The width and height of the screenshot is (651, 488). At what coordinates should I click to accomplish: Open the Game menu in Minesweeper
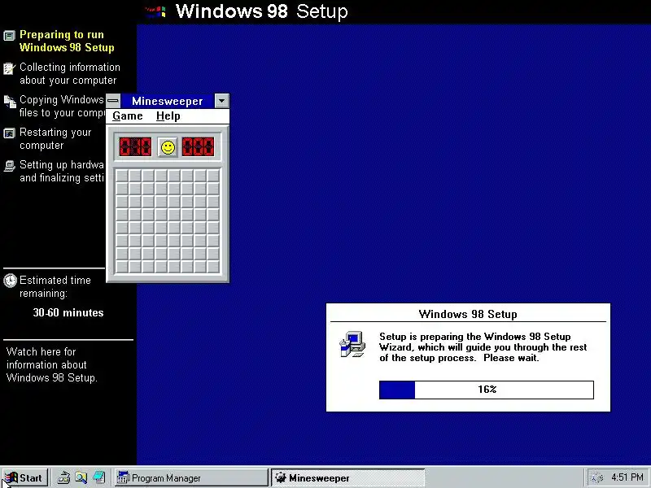pyautogui.click(x=128, y=116)
